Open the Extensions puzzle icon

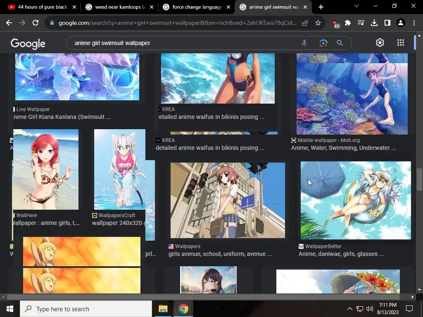coord(348,23)
